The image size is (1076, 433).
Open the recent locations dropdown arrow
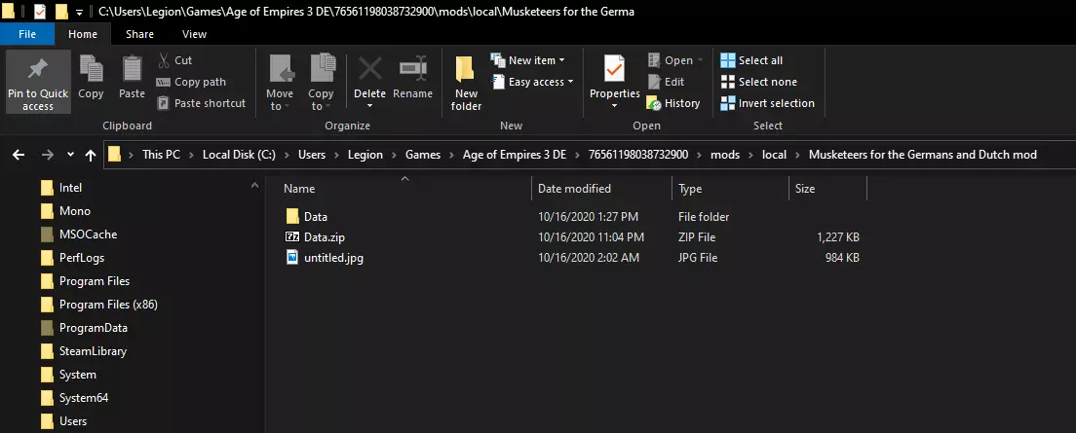click(x=70, y=155)
